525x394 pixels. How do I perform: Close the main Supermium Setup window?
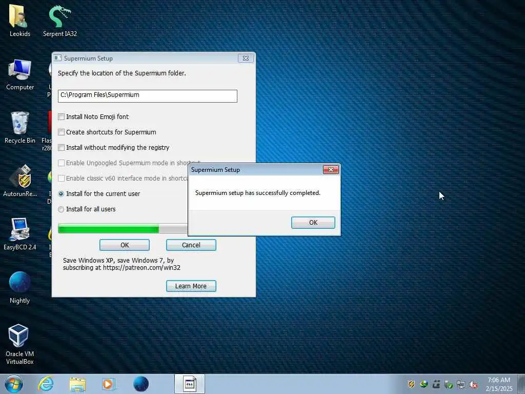click(x=246, y=58)
